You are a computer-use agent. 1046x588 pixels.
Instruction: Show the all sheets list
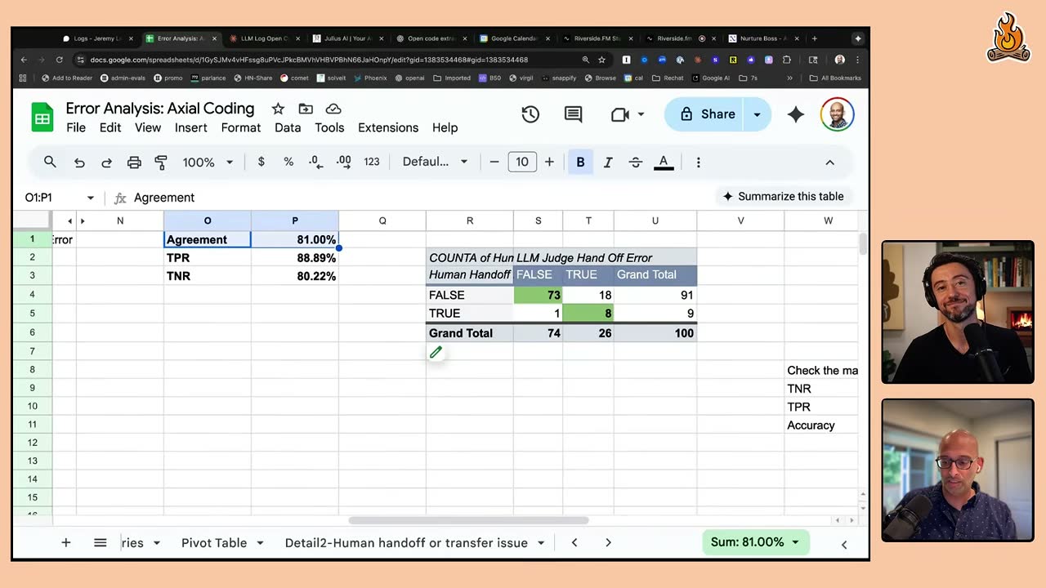click(x=101, y=542)
